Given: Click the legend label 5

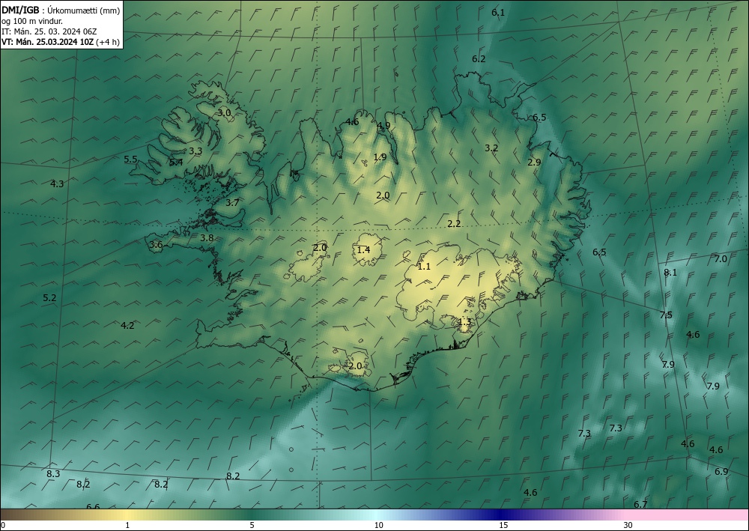Looking at the screenshot, I should coord(252,526).
